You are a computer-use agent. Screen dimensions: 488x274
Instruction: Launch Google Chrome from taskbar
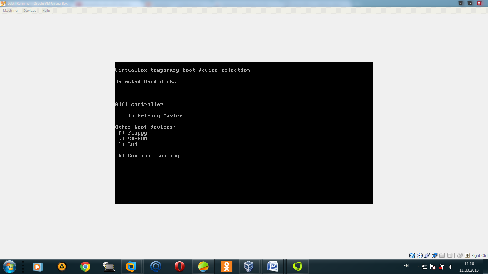click(x=85, y=267)
